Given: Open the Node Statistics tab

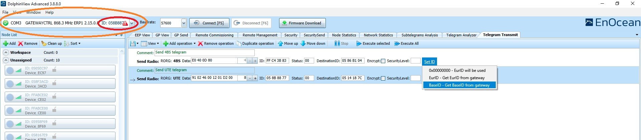Looking at the screenshot, I should coord(344,35).
